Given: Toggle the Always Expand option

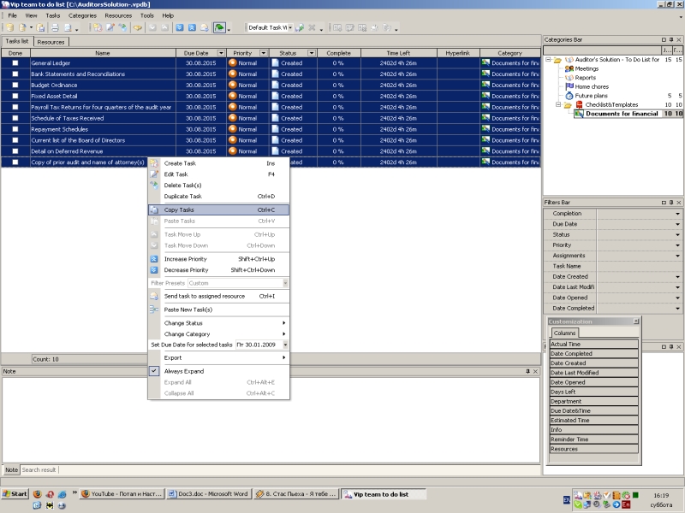Looking at the screenshot, I should tap(186, 371).
